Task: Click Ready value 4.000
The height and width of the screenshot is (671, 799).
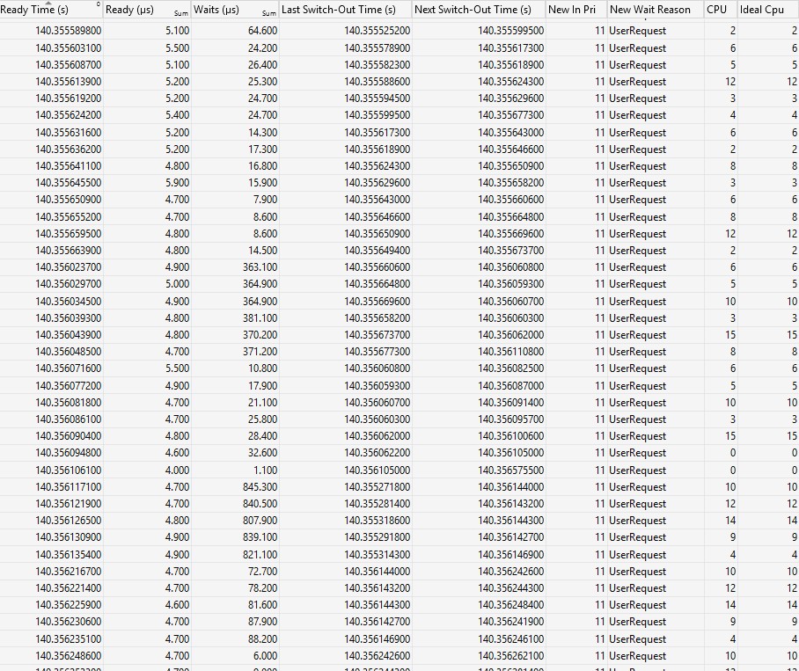Action: click(x=178, y=470)
